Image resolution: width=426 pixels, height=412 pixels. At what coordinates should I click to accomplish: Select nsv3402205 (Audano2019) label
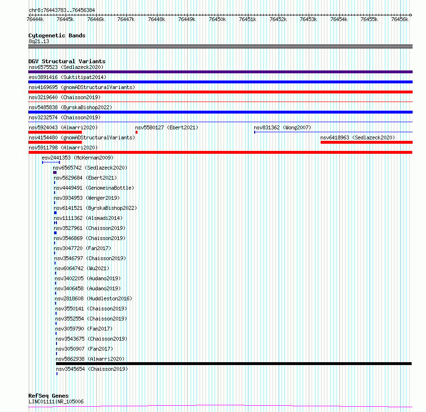click(x=88, y=278)
